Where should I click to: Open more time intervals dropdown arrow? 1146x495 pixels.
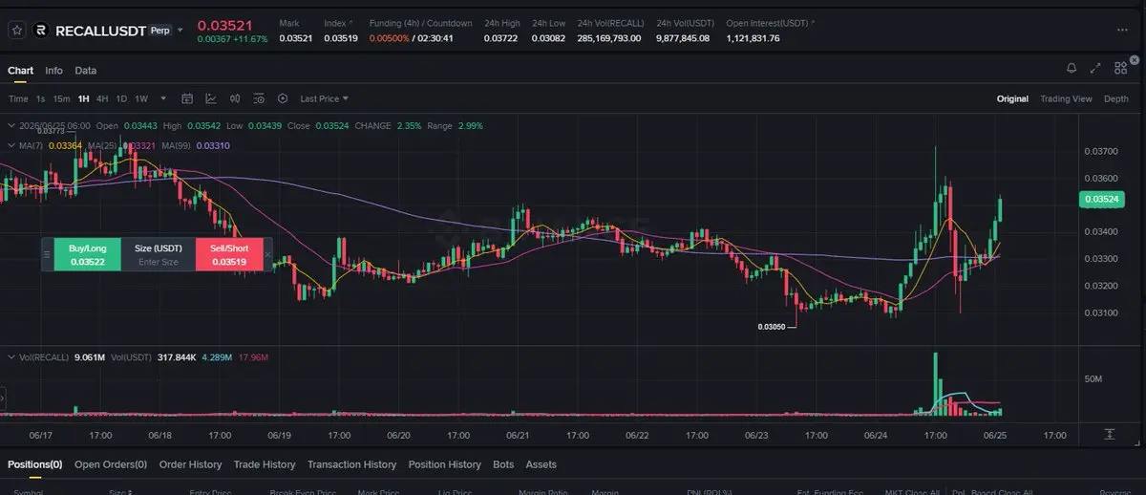coord(163,98)
